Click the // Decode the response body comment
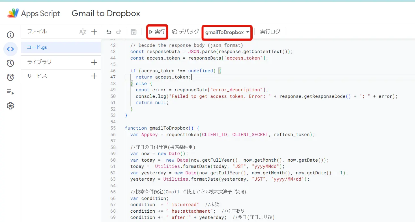This screenshot has width=415, height=222. click(x=187, y=45)
